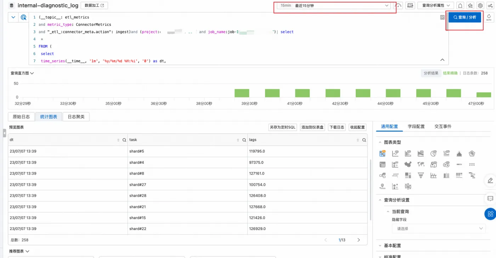Go to next results page arrow
This screenshot has height=258, width=496.
click(359, 240)
